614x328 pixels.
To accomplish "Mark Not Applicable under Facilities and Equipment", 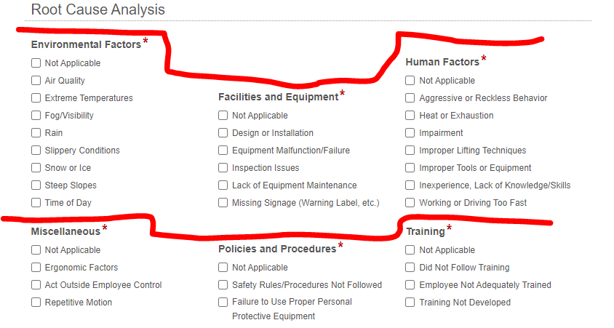I will (223, 116).
